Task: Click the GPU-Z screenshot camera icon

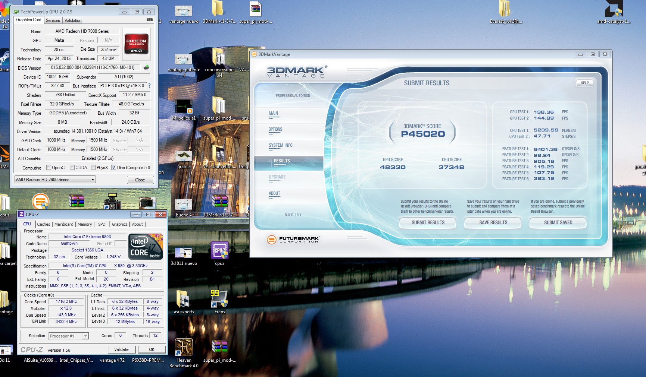Action: coord(150,20)
